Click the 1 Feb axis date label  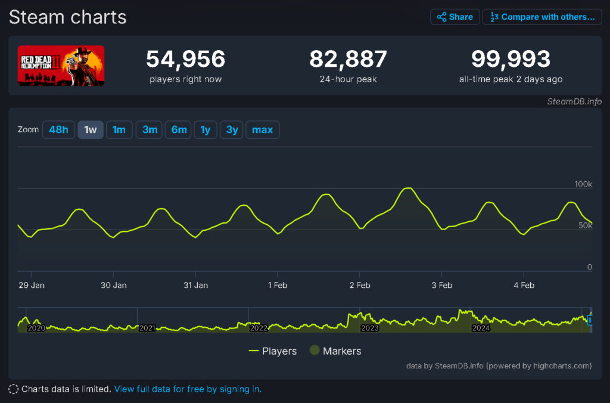pyautogui.click(x=278, y=286)
